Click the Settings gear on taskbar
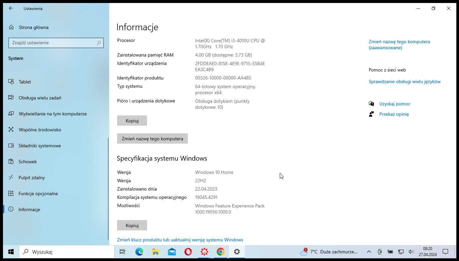 [237, 252]
